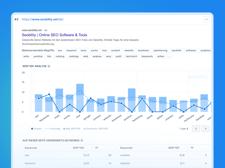Open WDF*IDF Analyse help question mark
Viewport: 225px width, 168px height.
coord(49,66)
